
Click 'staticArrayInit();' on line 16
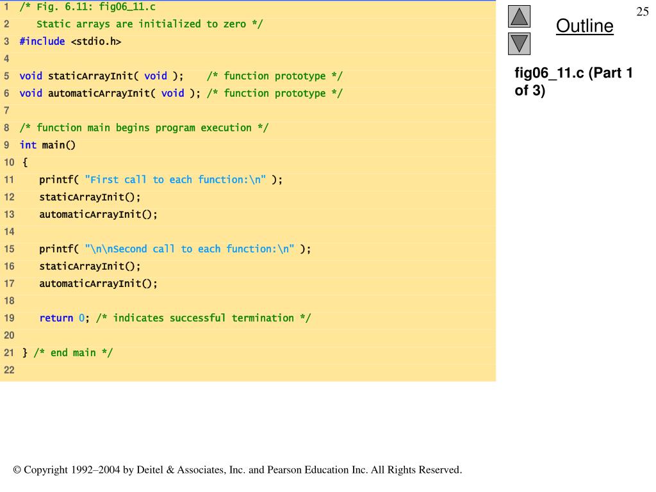[90, 266]
